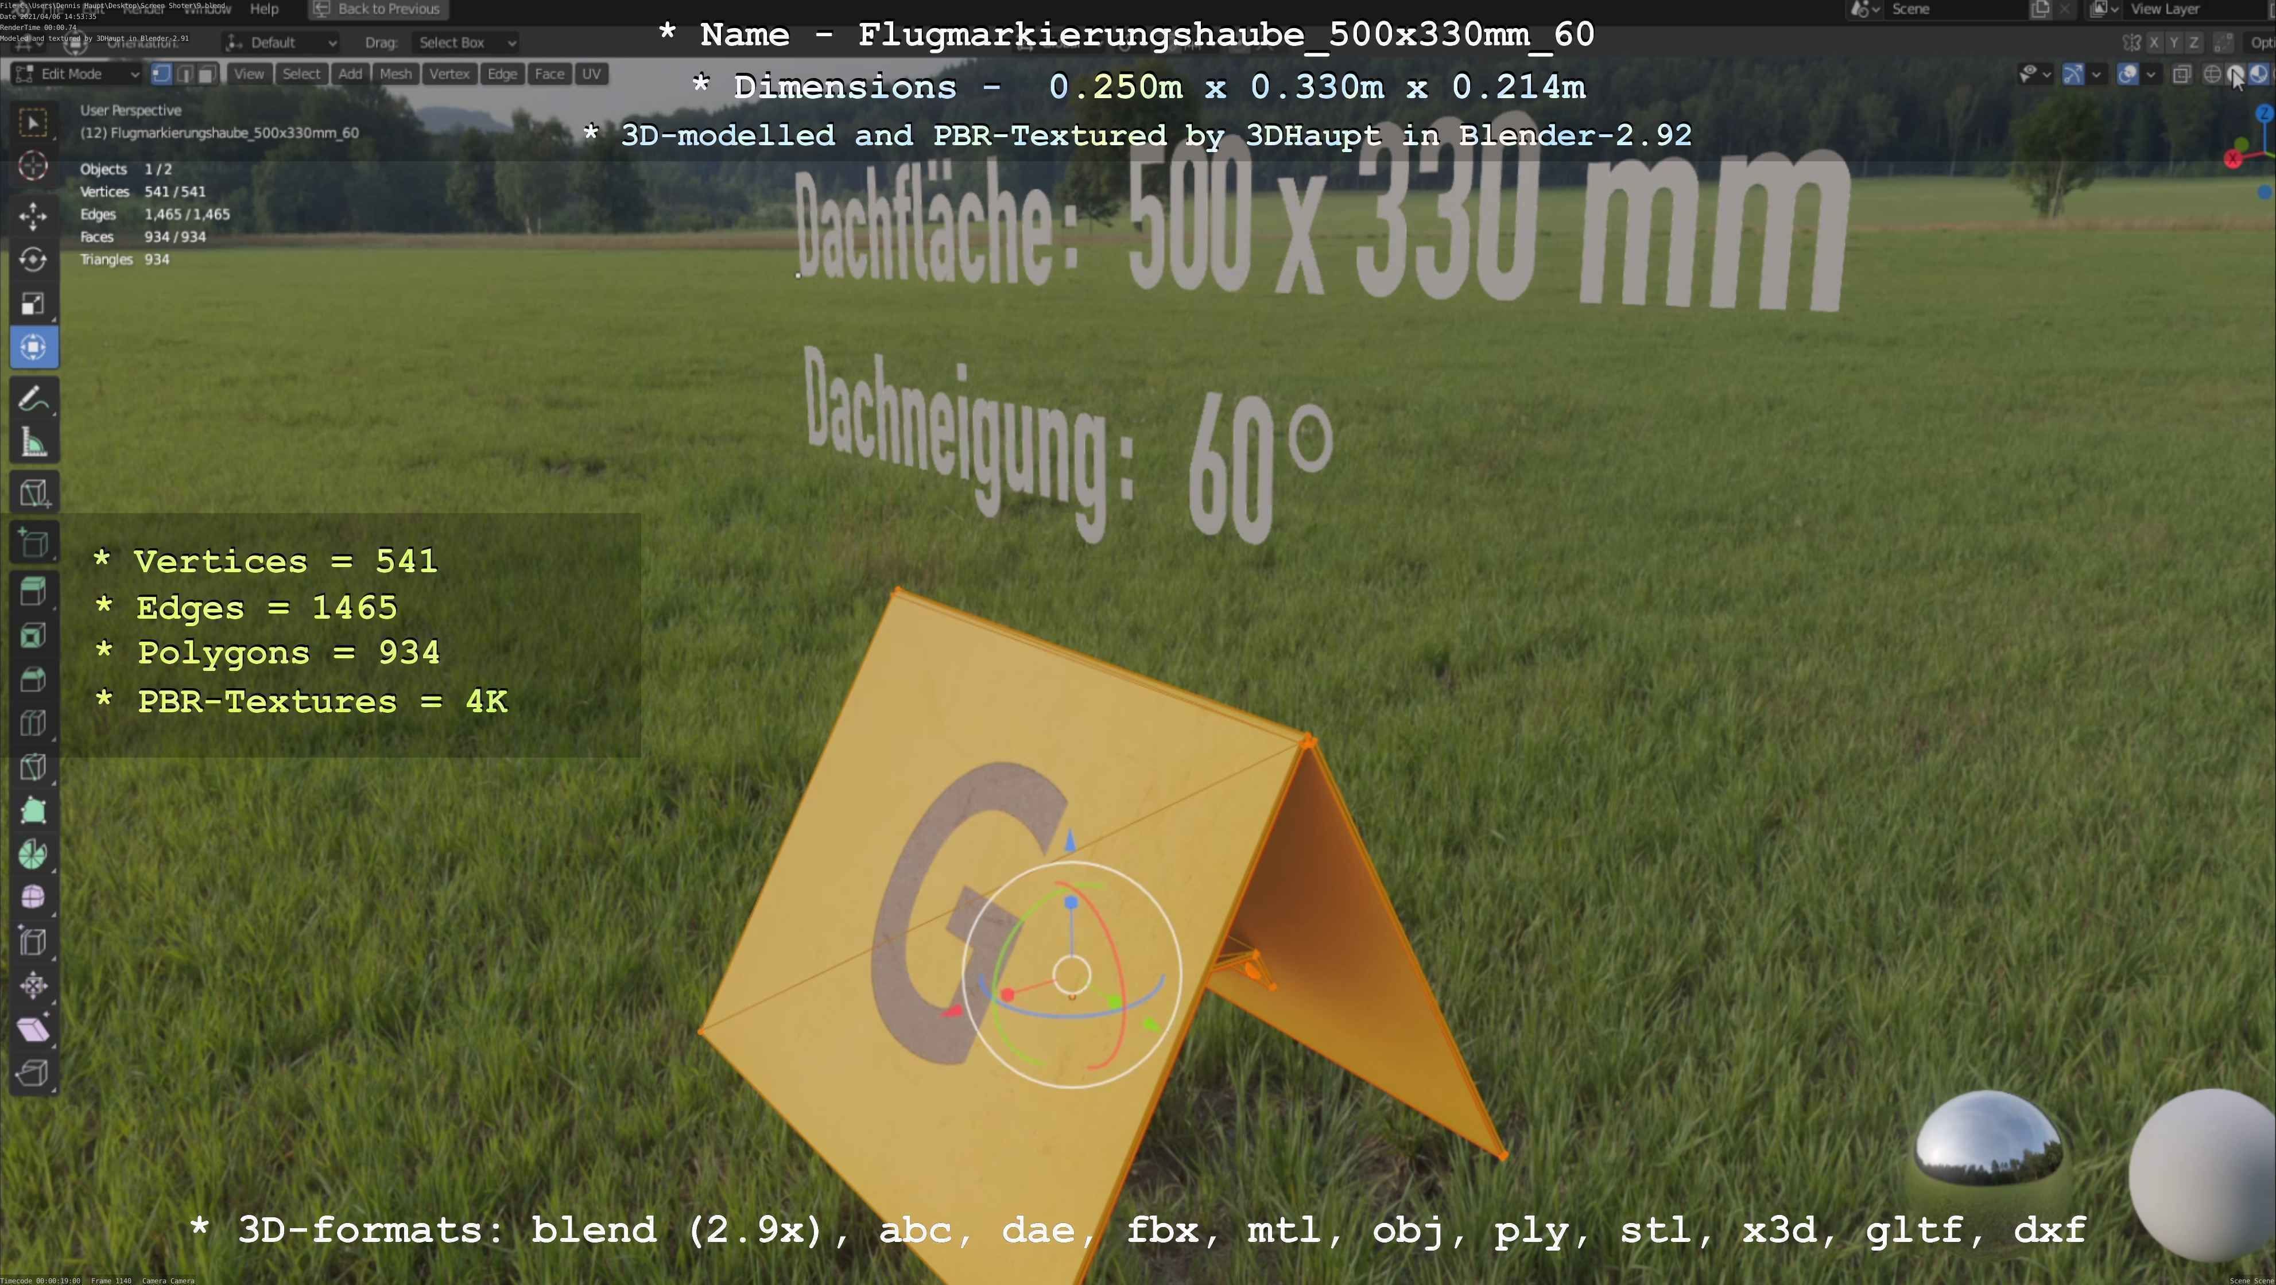Switch to solid viewport shading

pyautogui.click(x=2235, y=74)
